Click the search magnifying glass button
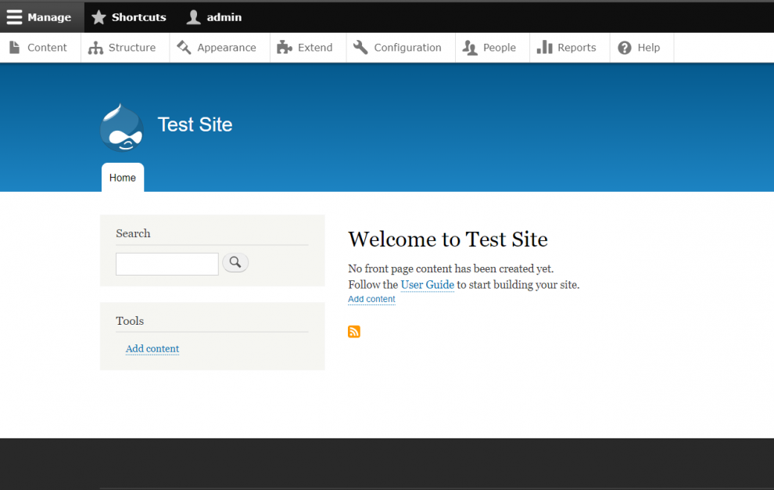 click(235, 263)
